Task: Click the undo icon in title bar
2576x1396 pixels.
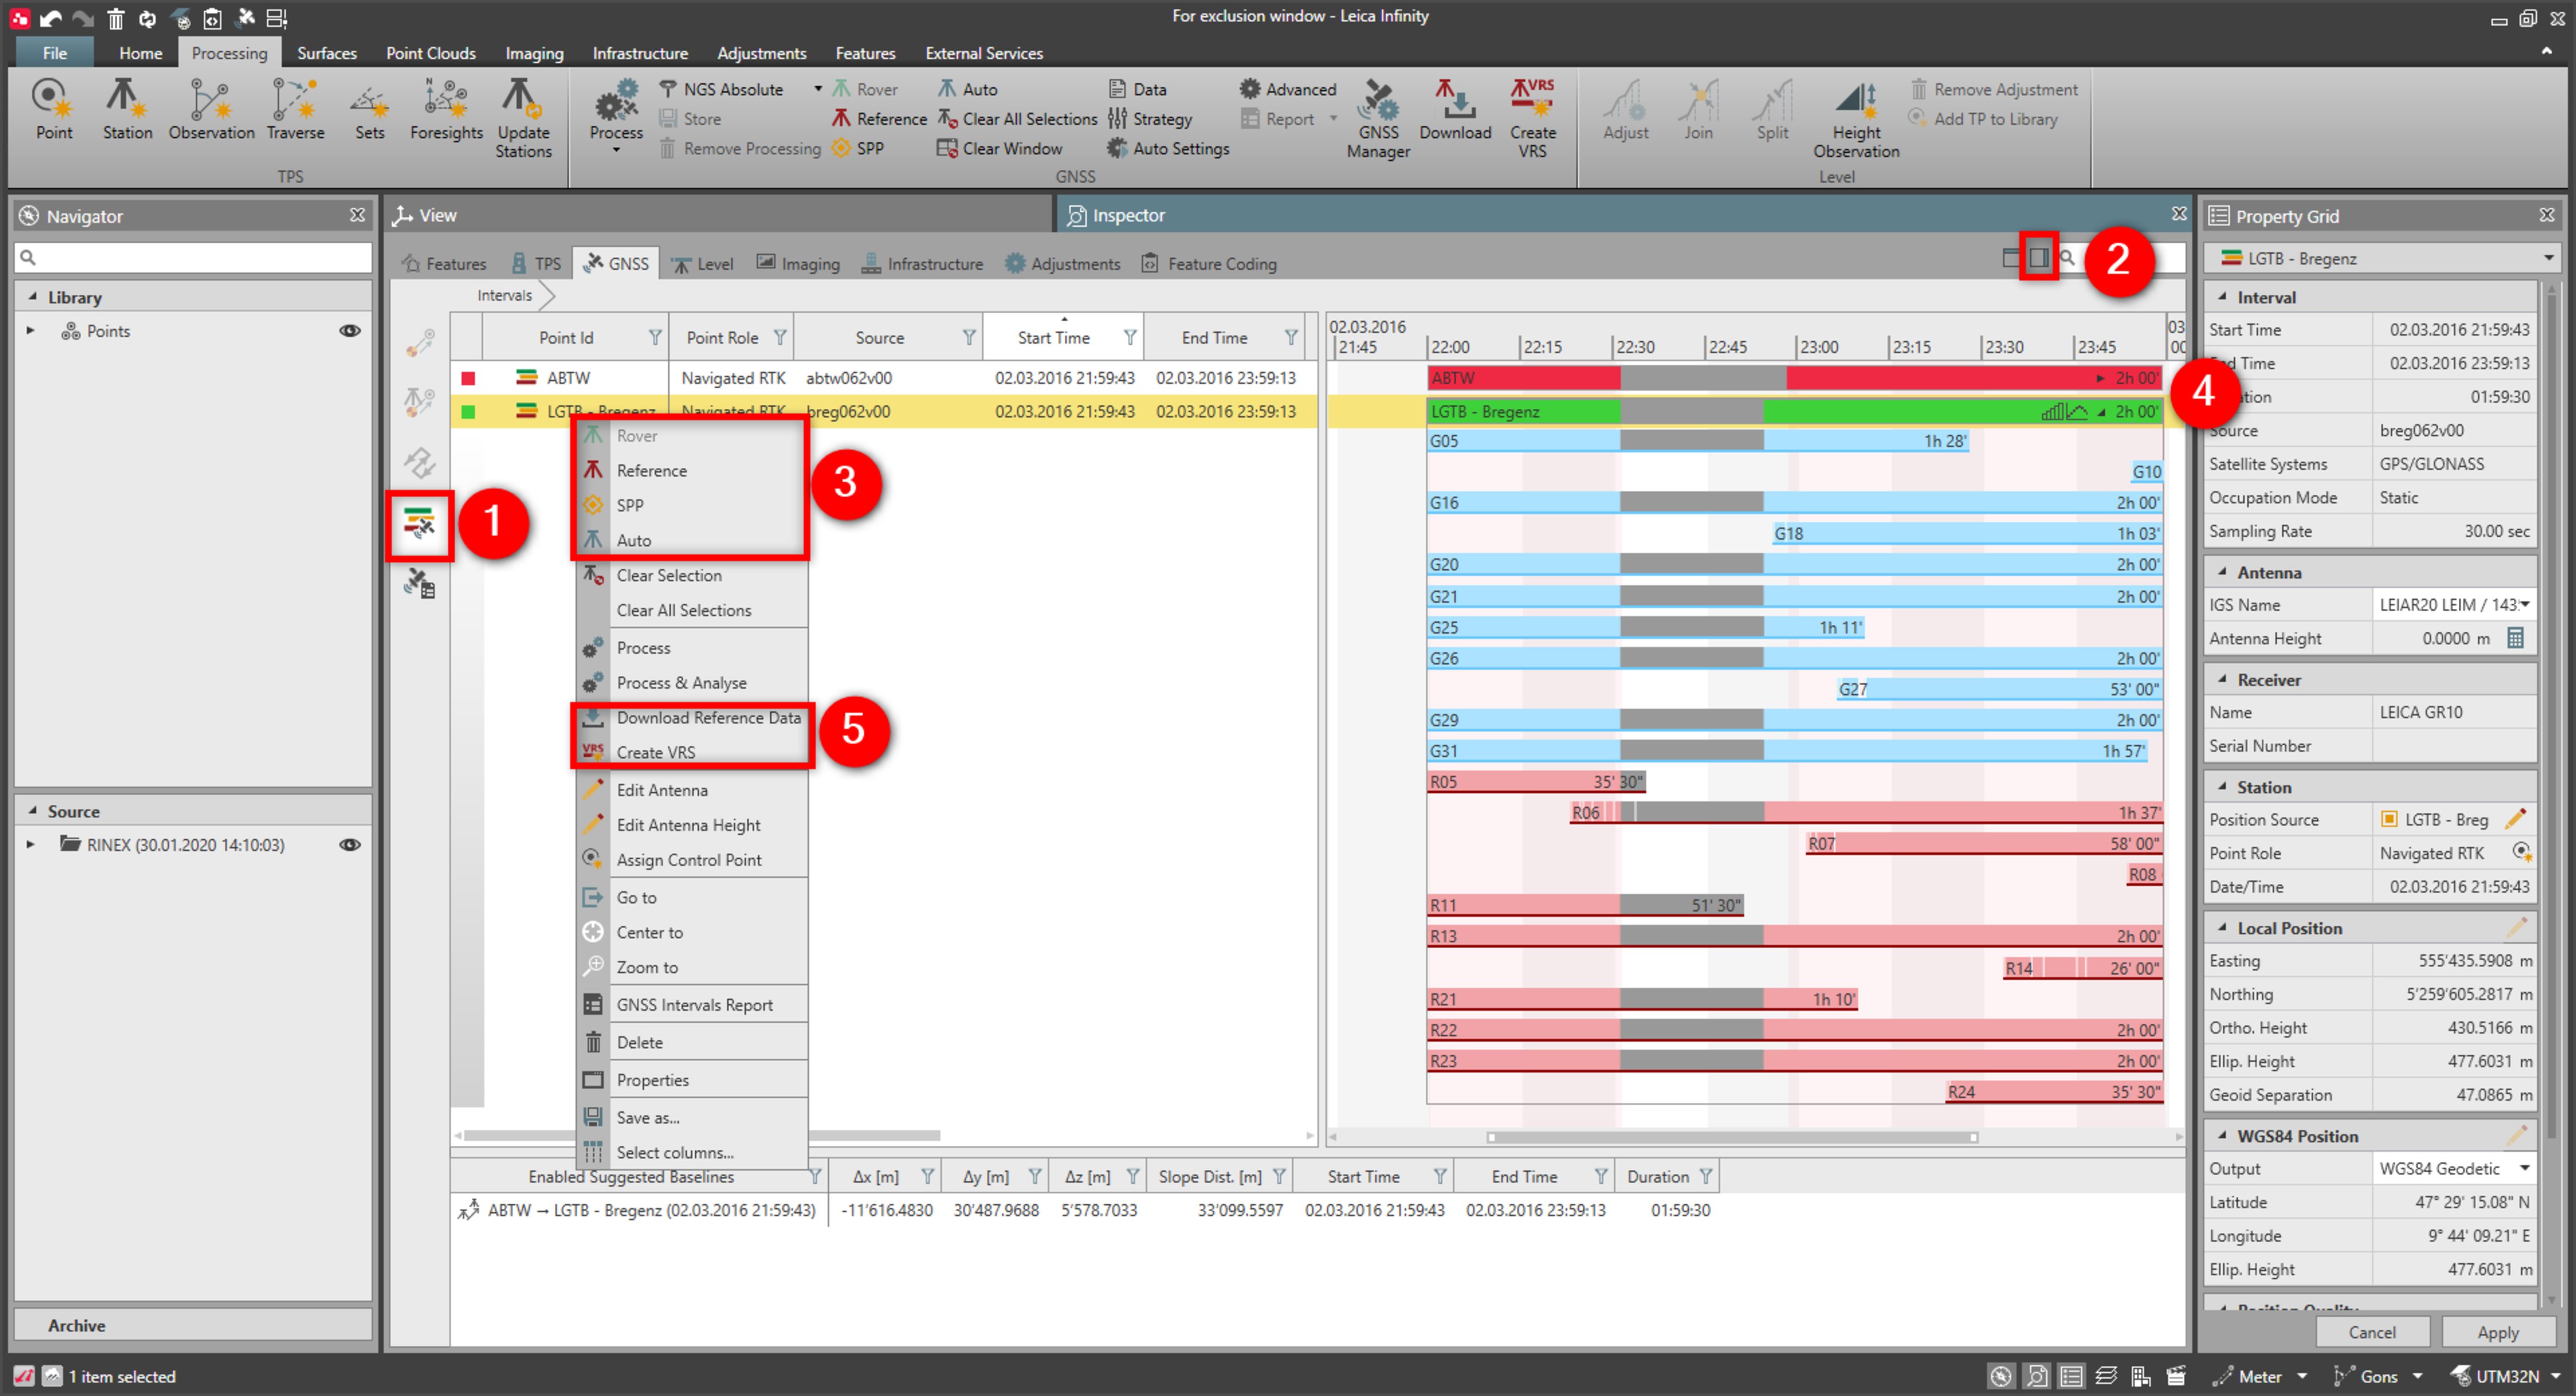Action: (x=50, y=18)
